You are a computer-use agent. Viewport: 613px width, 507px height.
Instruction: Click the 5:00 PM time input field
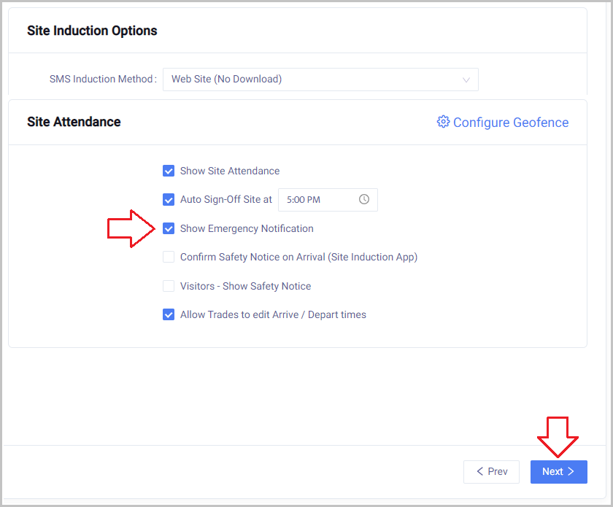317,199
